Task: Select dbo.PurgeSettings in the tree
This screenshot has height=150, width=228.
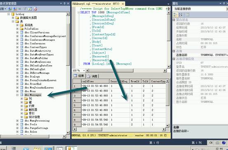Action: pos(36,128)
